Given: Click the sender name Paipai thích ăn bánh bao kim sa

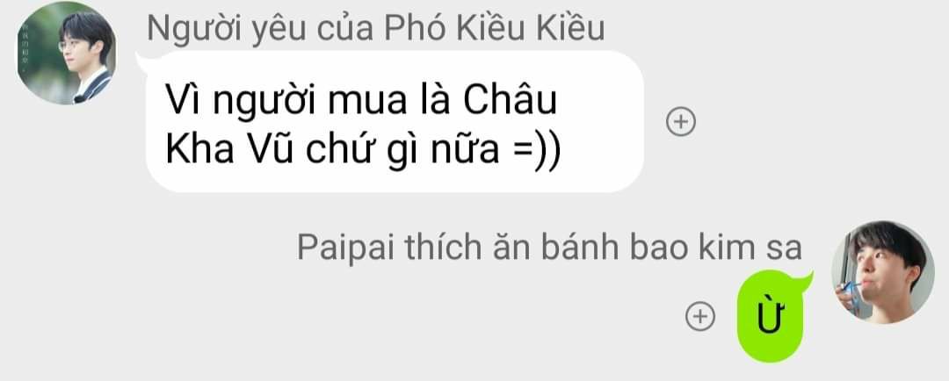Looking at the screenshot, I should coord(549,248).
